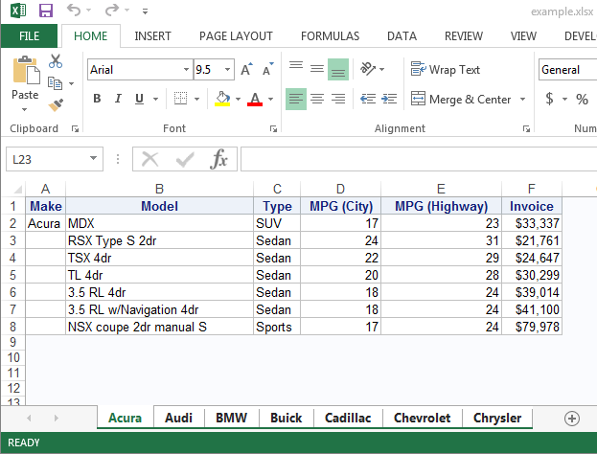Add a new sheet with plus button
This screenshot has height=454, width=597.
[x=572, y=418]
